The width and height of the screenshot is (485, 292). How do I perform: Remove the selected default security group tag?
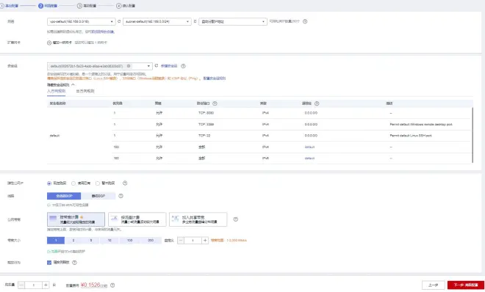pos(129,66)
